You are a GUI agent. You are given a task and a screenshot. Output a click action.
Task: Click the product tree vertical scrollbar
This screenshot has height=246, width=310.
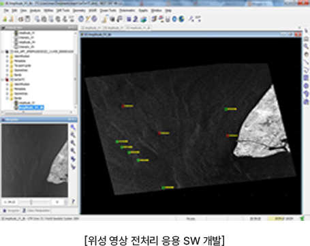pyautogui.click(x=76, y=70)
